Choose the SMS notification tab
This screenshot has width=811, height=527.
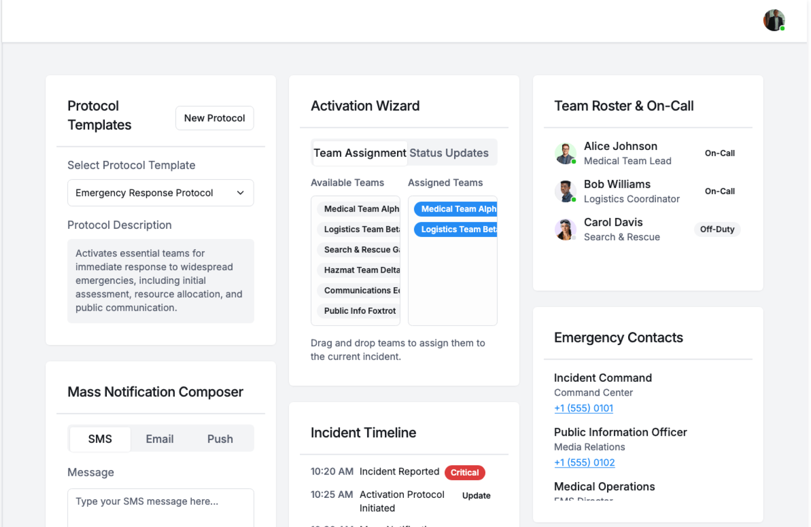[x=100, y=439]
